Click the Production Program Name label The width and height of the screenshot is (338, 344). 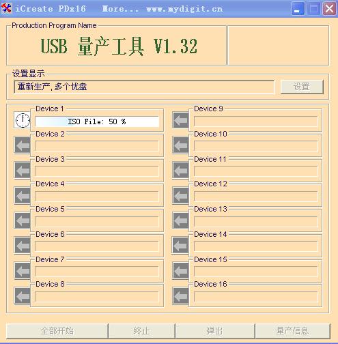coord(54,25)
